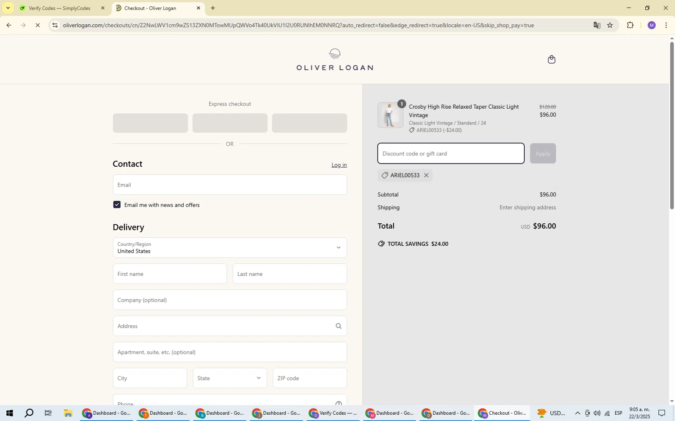Viewport: 675px width, 421px height.
Task: Click the ZIP code field
Action: (x=310, y=378)
